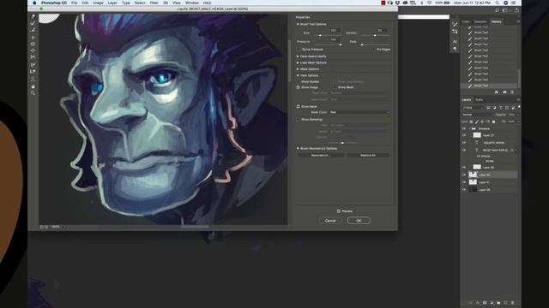
Task: Toggle Show Mask checkbox
Action: [x=299, y=106]
